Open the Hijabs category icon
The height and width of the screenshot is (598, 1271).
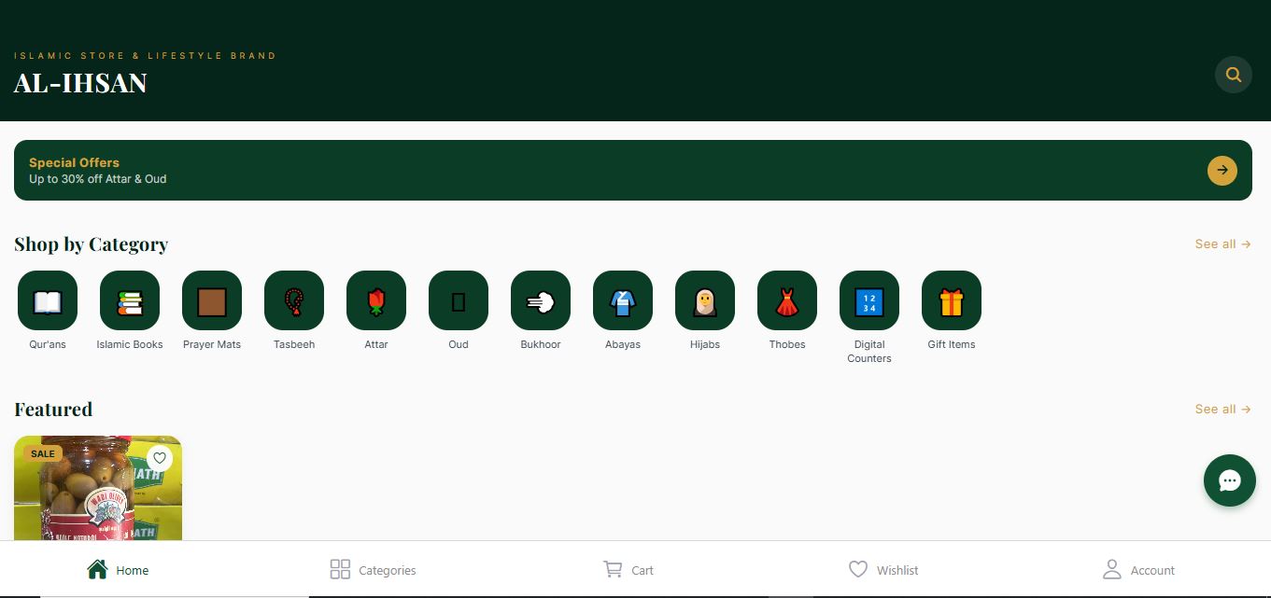(x=705, y=300)
